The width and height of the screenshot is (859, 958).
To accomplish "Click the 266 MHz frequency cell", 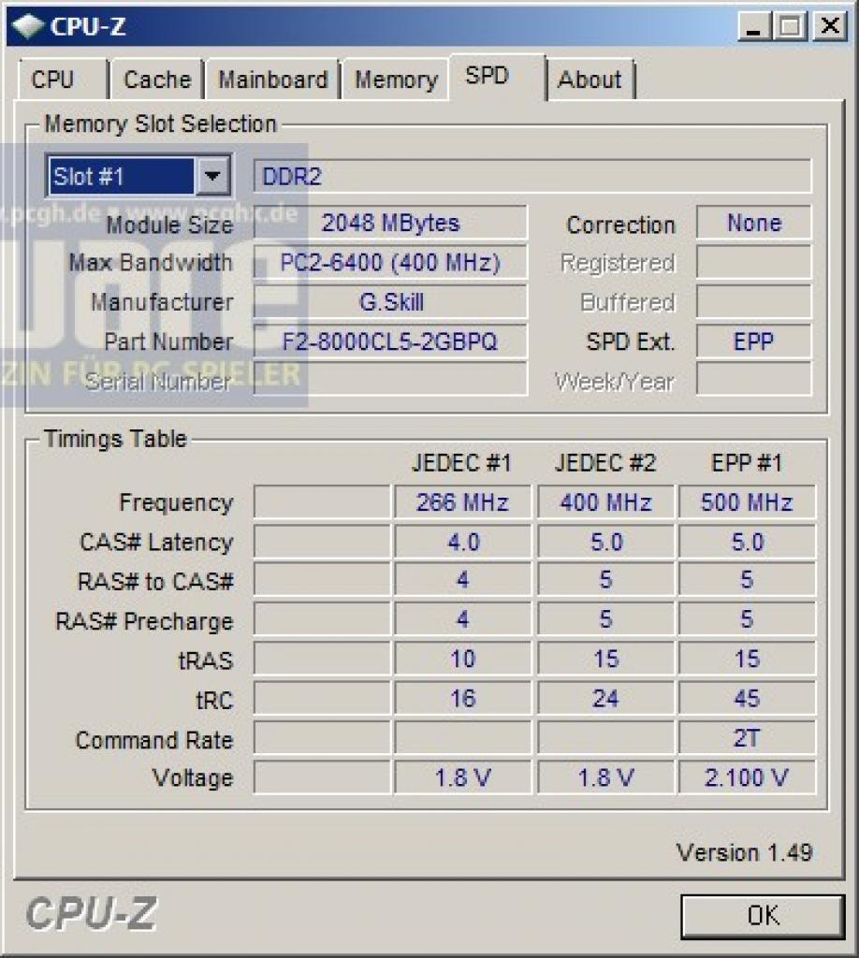I will pyautogui.click(x=462, y=502).
